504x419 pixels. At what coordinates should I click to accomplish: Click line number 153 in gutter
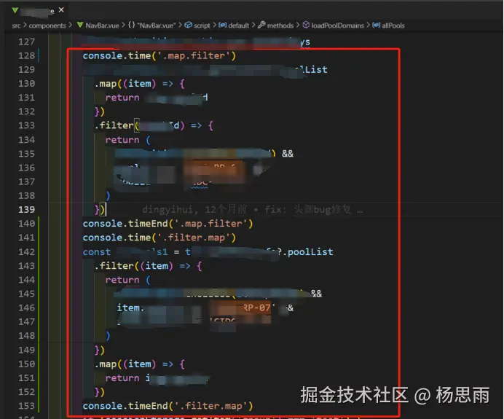point(27,406)
